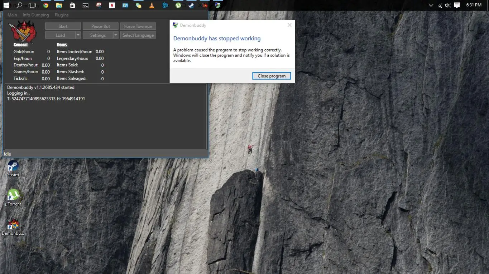Image resolution: width=489 pixels, height=274 pixels.
Task: Click the Select Language button
Action: [x=138, y=35]
